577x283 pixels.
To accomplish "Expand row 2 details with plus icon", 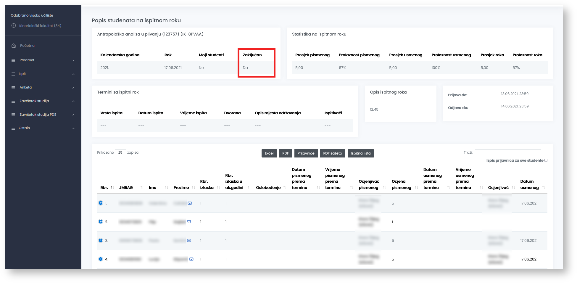I will (101, 222).
